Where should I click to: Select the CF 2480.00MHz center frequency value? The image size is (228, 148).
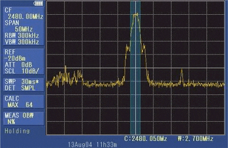tap(24, 13)
